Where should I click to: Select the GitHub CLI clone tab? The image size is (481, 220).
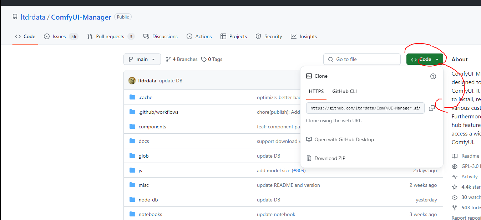pos(344,91)
